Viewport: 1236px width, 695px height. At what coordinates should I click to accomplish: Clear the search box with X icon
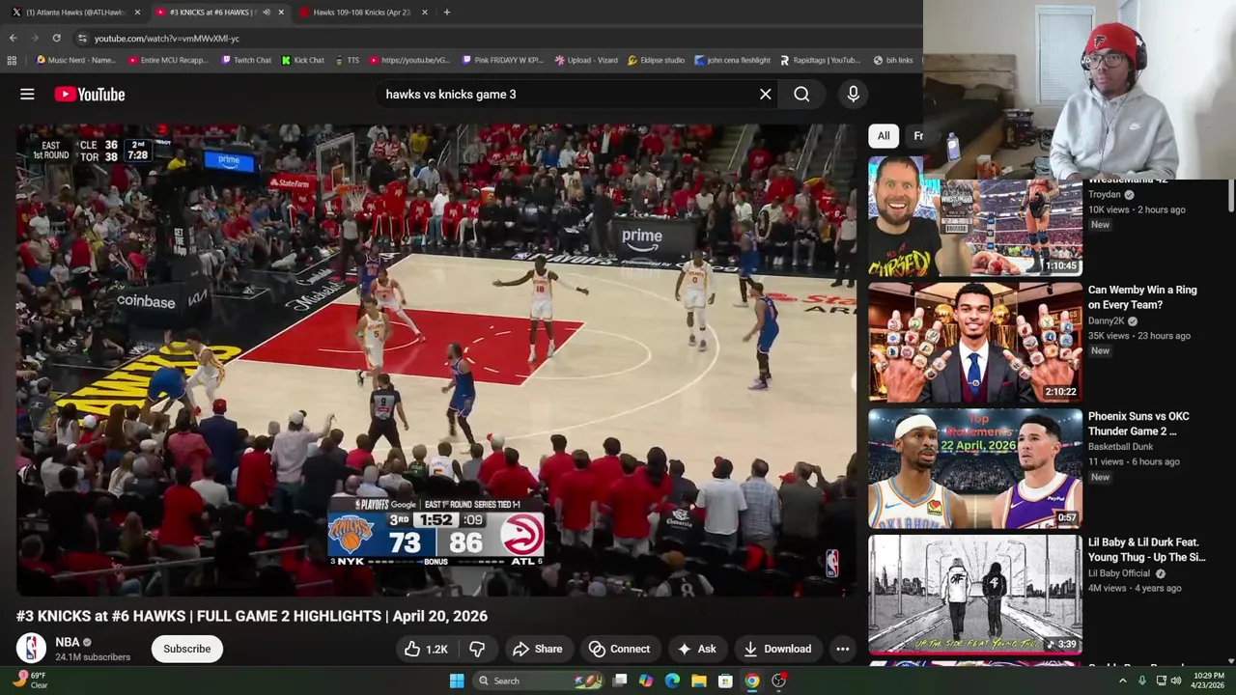point(765,94)
